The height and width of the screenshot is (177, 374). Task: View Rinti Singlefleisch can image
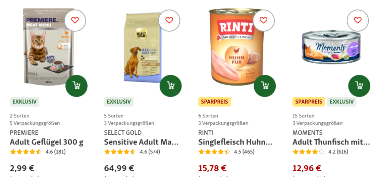pyautogui.click(x=237, y=47)
